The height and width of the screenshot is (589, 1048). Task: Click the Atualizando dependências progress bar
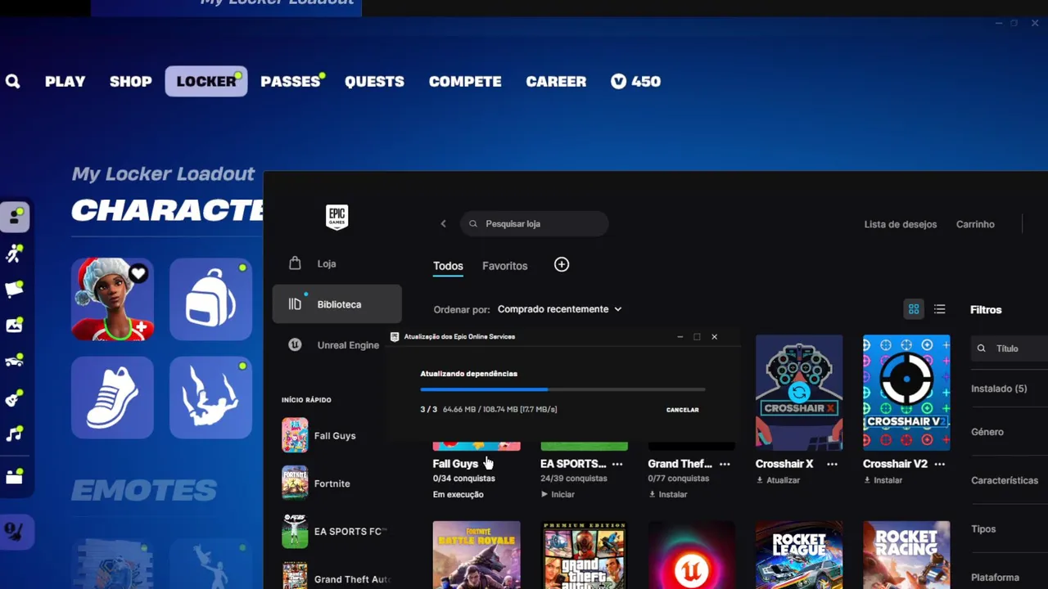(562, 389)
